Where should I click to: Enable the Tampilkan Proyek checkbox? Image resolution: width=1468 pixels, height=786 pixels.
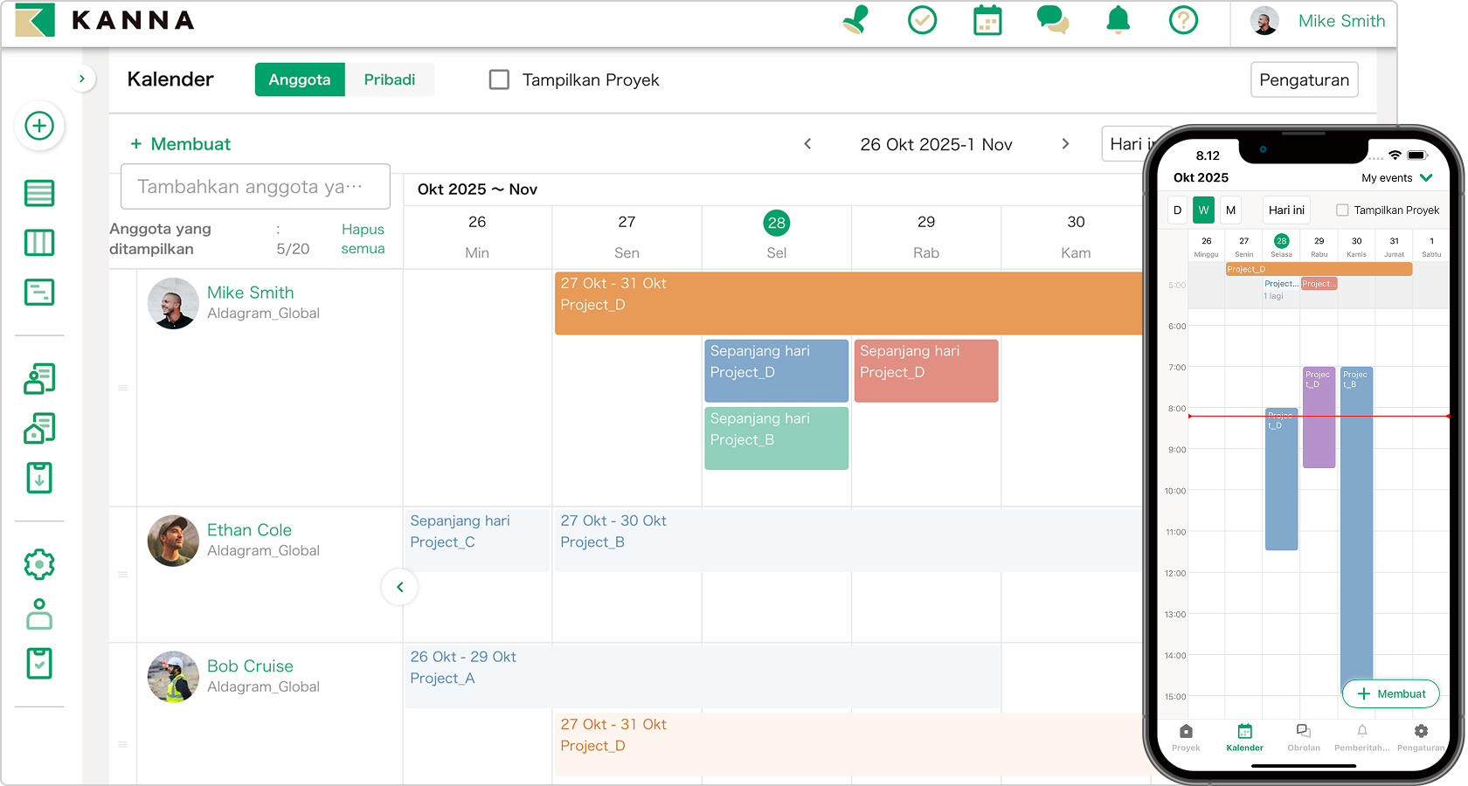point(499,79)
